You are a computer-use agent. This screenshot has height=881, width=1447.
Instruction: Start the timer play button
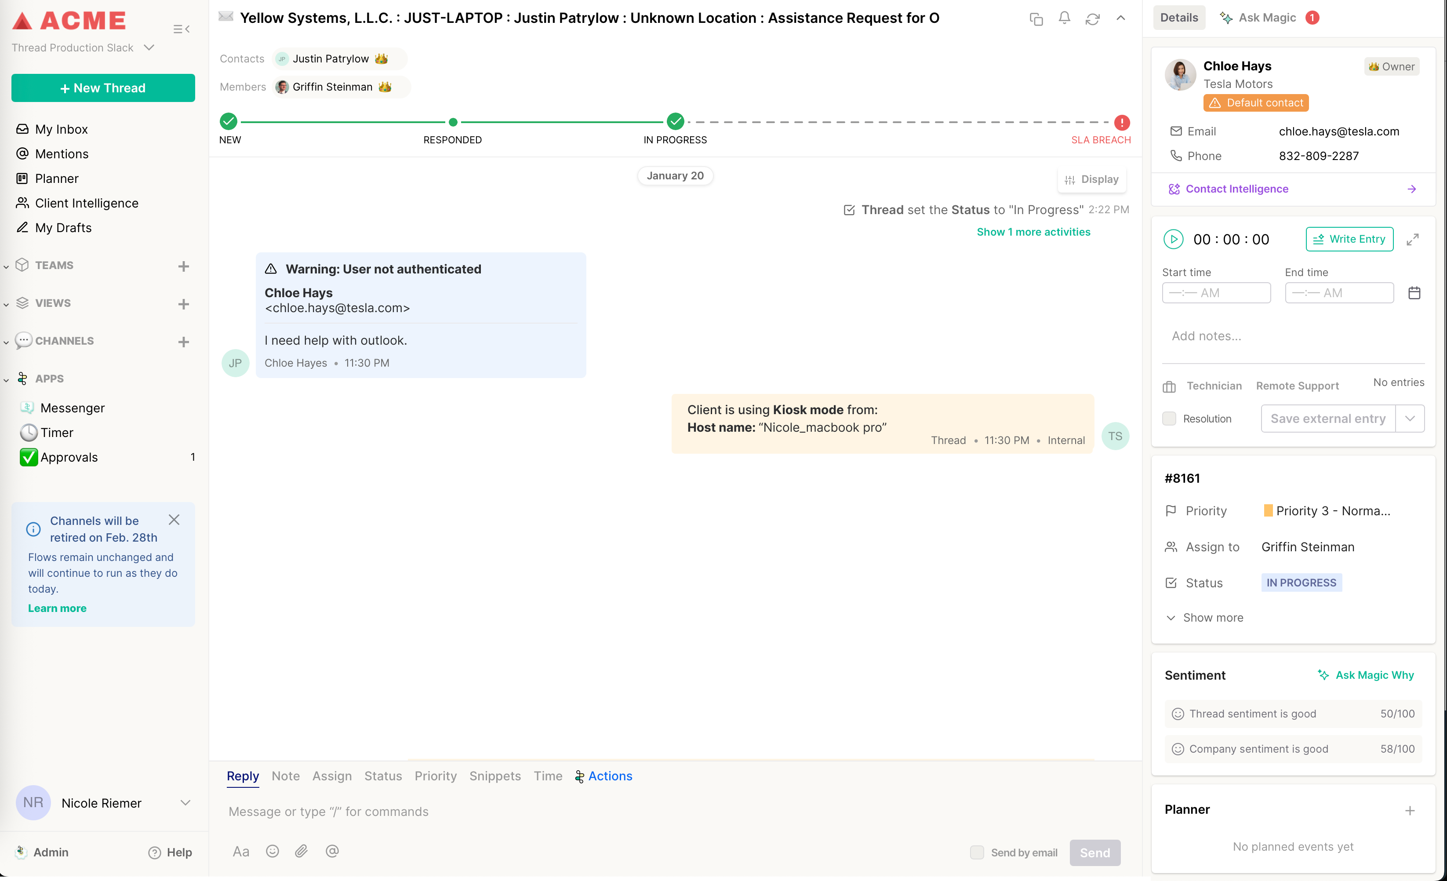pyautogui.click(x=1173, y=239)
